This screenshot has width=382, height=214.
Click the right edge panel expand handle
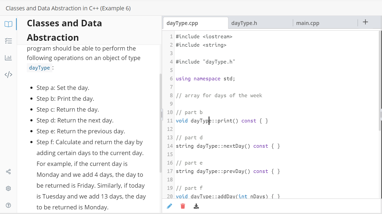pyautogui.click(x=381, y=115)
